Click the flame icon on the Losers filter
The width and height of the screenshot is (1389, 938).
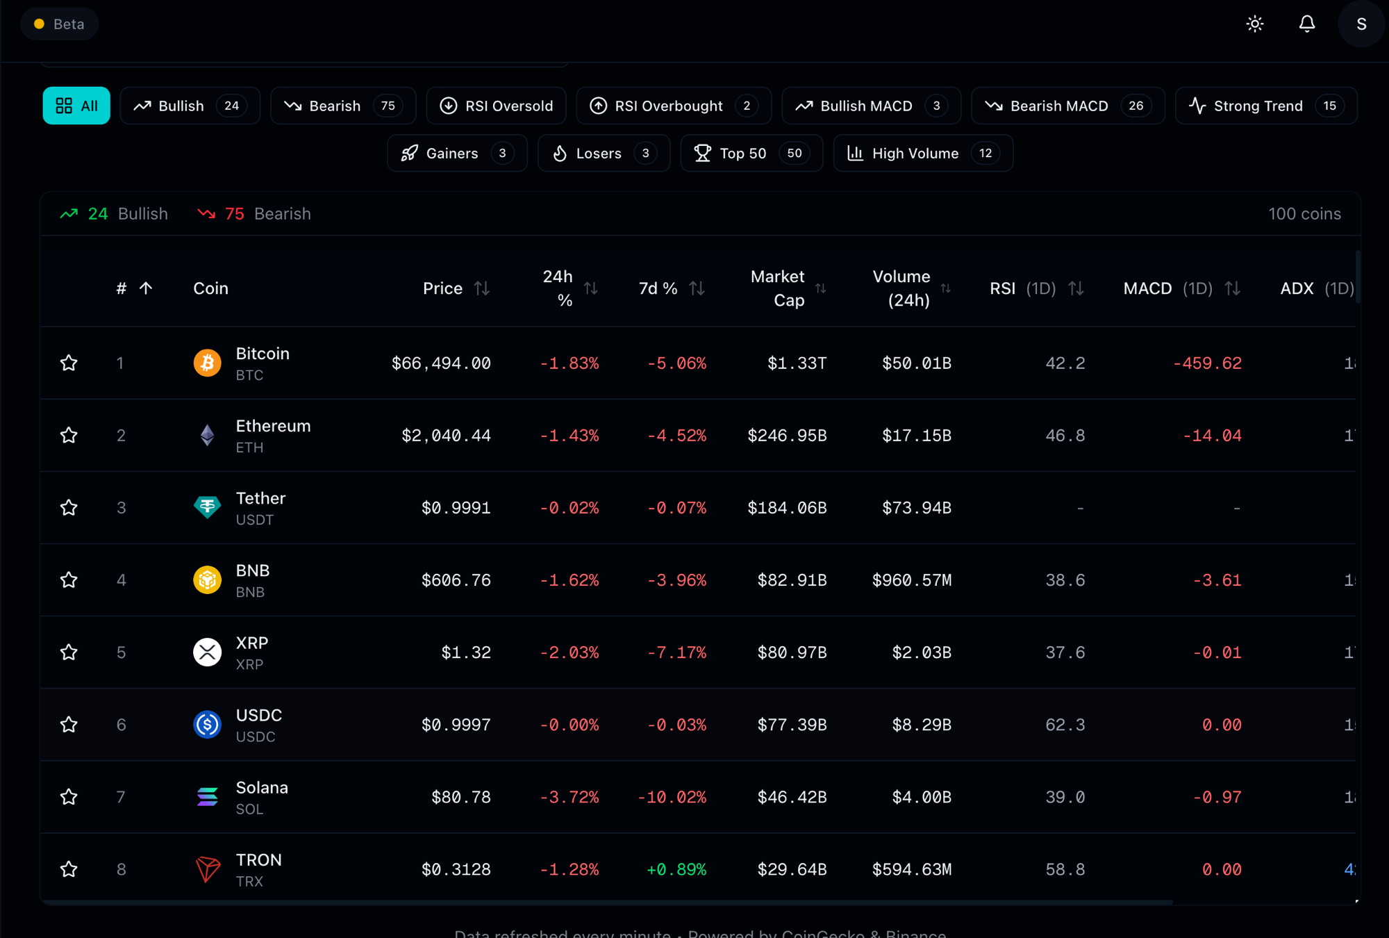[560, 153]
